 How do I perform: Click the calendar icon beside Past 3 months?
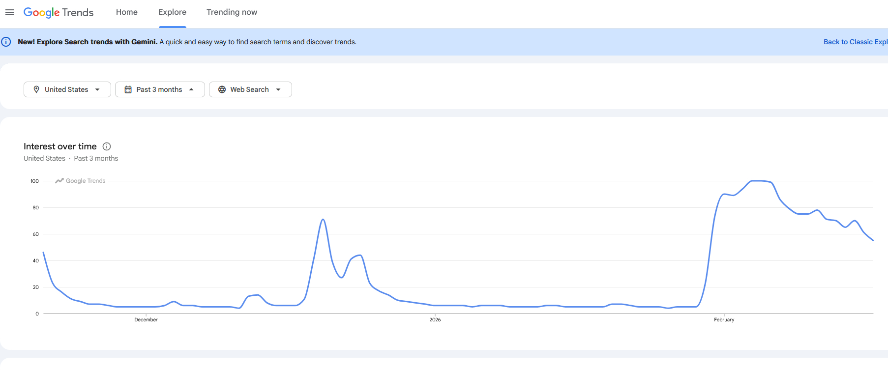coord(128,89)
